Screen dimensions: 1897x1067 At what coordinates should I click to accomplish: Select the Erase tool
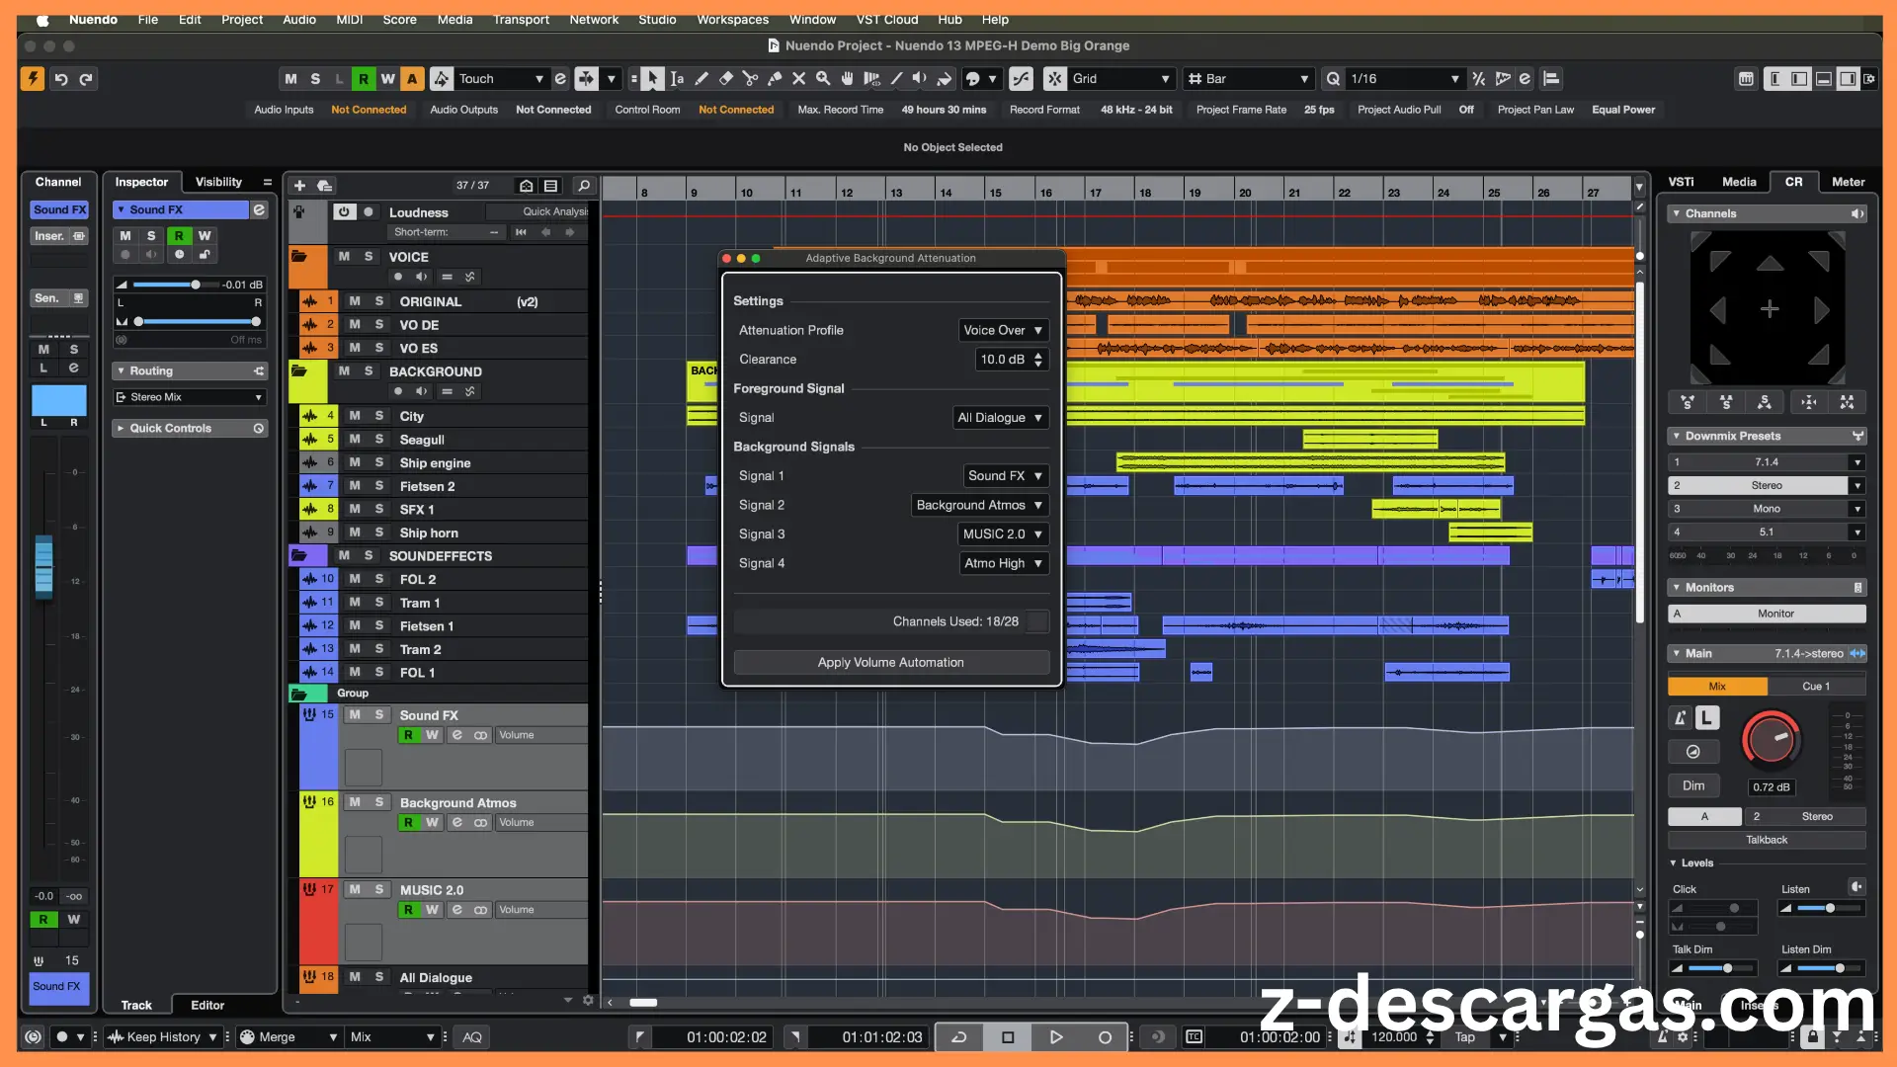pyautogui.click(x=726, y=79)
